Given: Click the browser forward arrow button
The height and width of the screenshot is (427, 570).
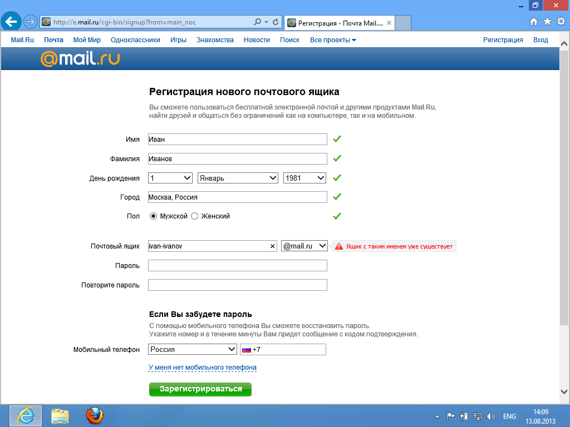Looking at the screenshot, I should point(31,22).
